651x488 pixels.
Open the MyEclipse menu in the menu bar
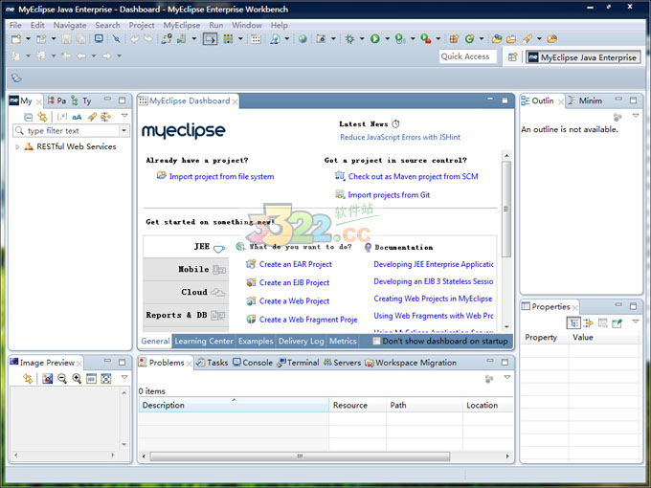point(182,25)
